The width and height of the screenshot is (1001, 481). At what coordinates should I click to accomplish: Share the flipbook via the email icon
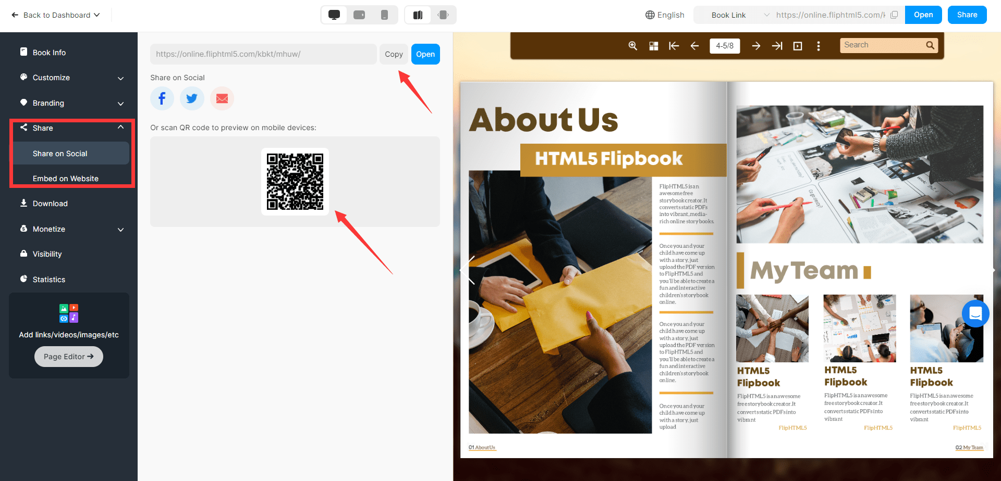click(x=222, y=98)
